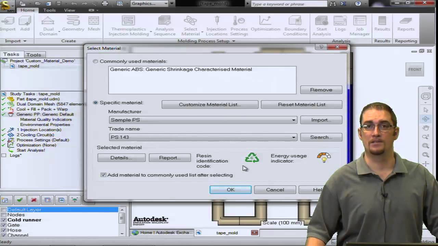
Task: Click the OK button
Action: pos(230,190)
